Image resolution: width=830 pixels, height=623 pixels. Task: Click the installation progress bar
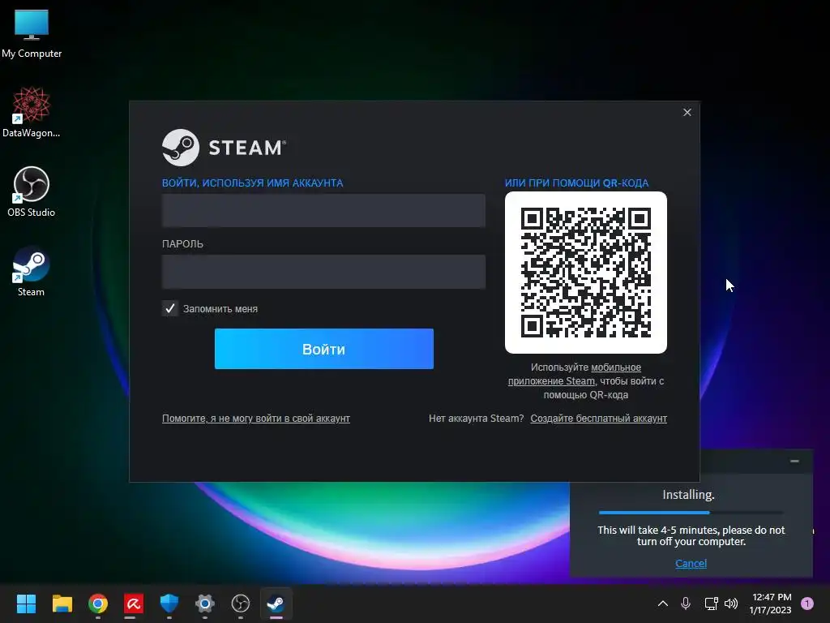click(x=691, y=513)
